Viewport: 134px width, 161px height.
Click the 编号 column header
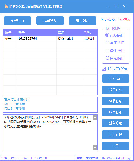coord(10,33)
